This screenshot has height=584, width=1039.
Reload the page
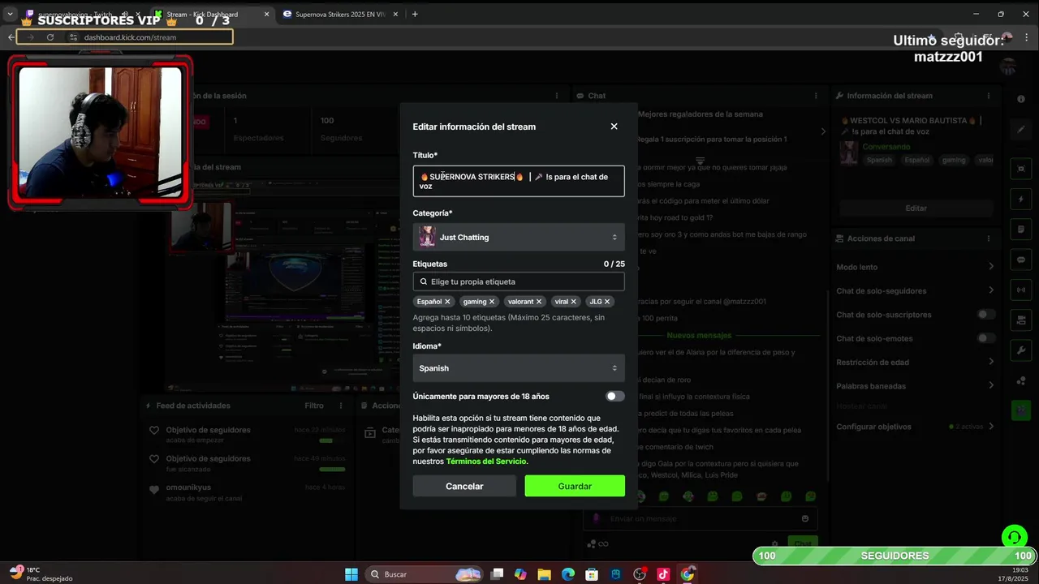pyautogui.click(x=50, y=37)
